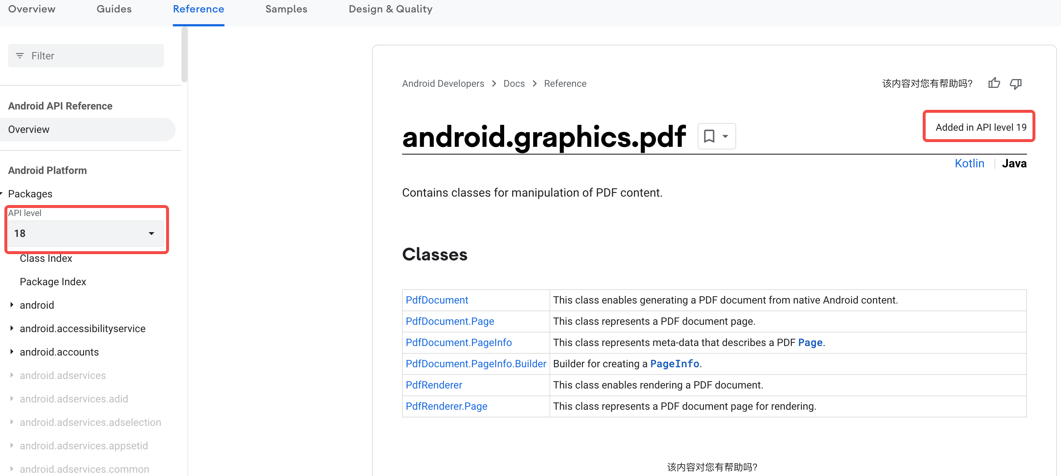Expand the android.adservices.appsetid package
Screen dimensions: 1061x476
tap(12, 446)
